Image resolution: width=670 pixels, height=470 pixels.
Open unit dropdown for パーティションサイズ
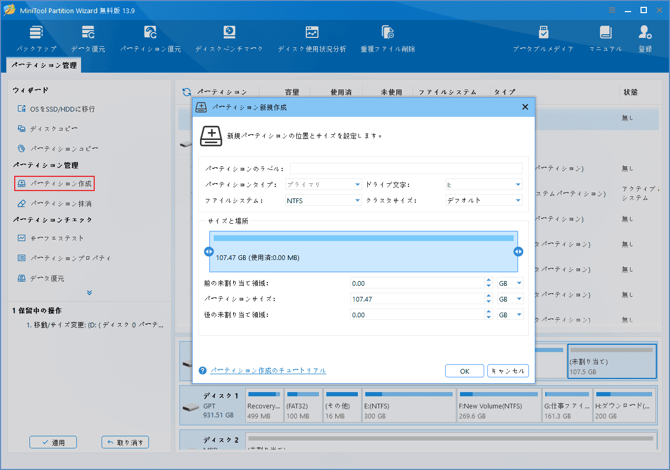511,299
